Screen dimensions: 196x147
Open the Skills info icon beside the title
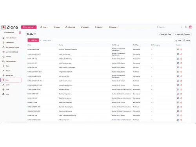point(35,34)
